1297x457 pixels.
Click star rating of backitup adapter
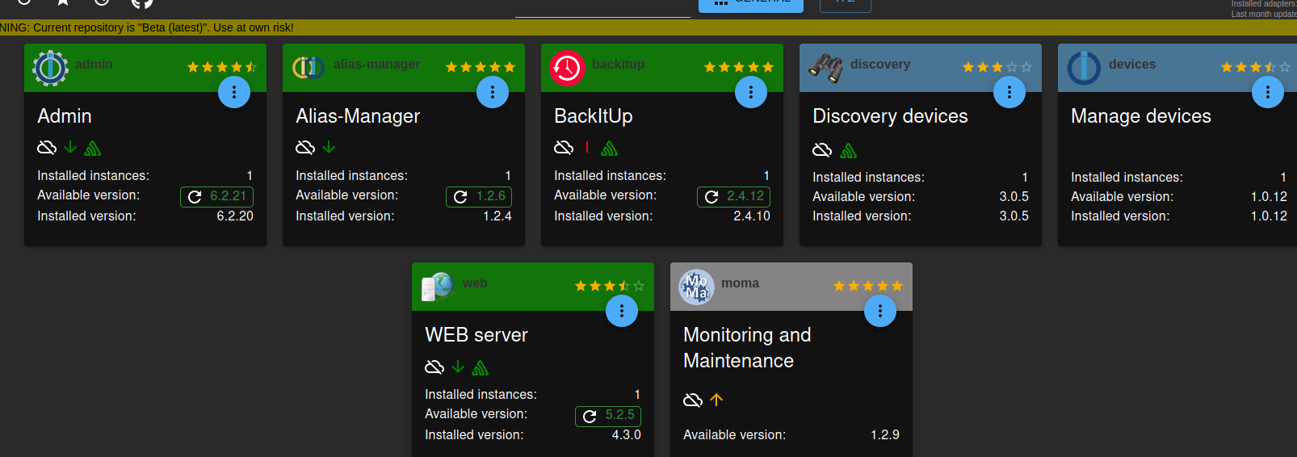739,67
